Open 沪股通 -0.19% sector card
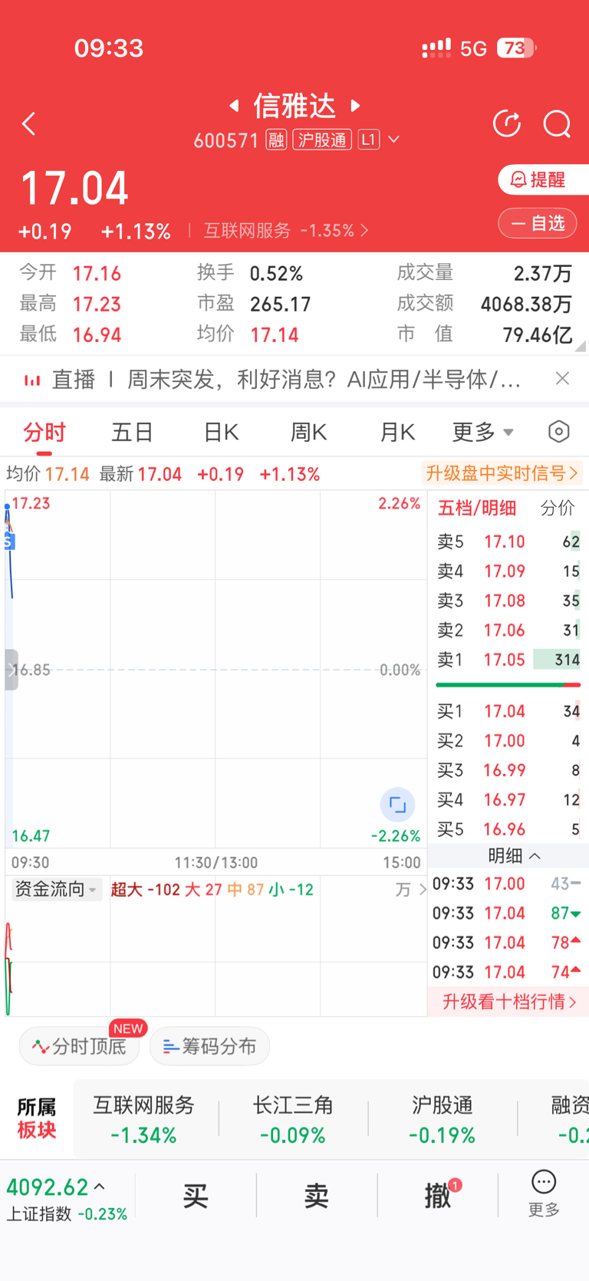Screen dimensions: 589x1281 coord(442,1119)
